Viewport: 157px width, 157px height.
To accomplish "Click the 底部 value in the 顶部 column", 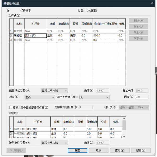I will (75, 36).
